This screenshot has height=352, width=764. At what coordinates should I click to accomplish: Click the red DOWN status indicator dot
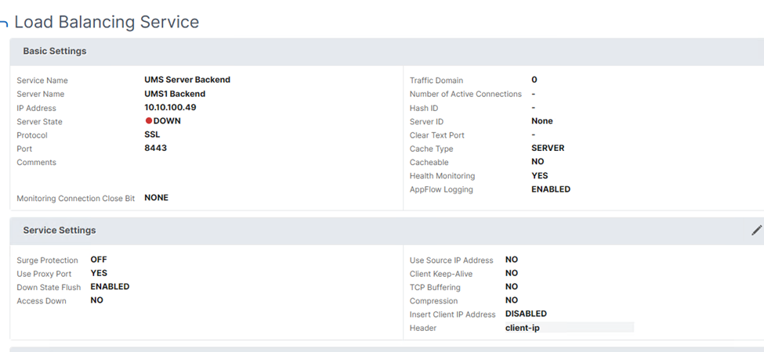coord(149,121)
